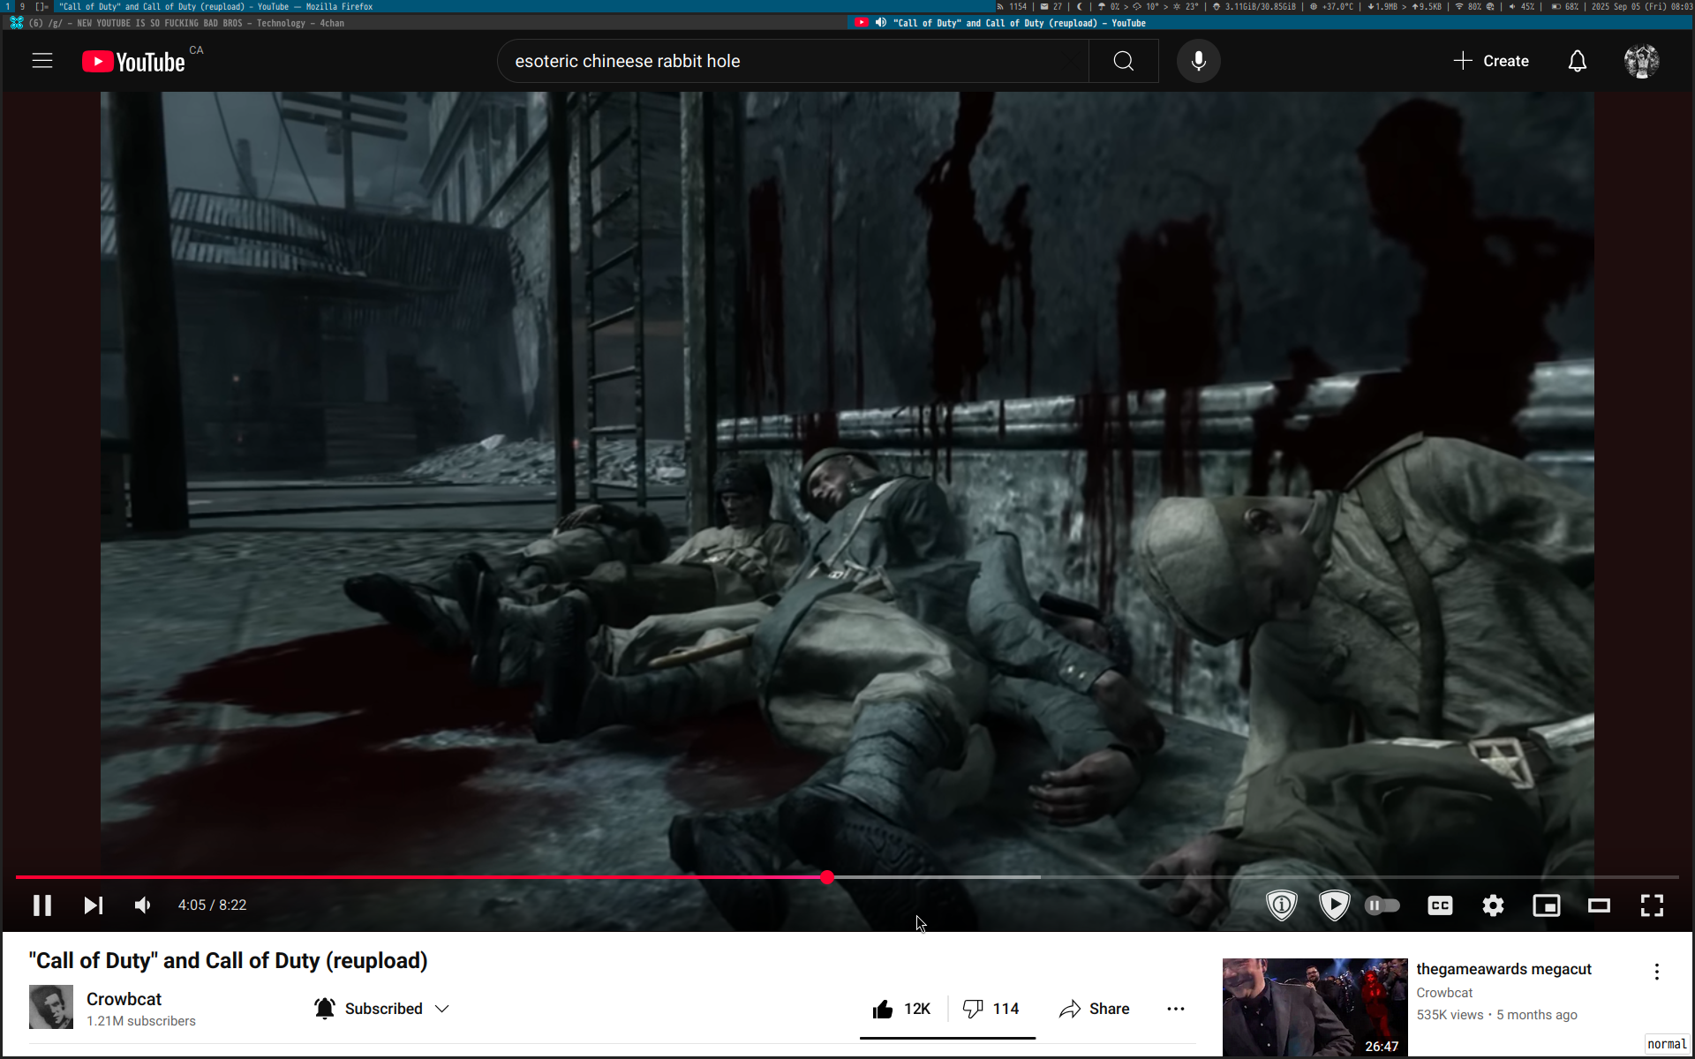Open video settings gear
This screenshot has height=1059, width=1695.
[1493, 905]
